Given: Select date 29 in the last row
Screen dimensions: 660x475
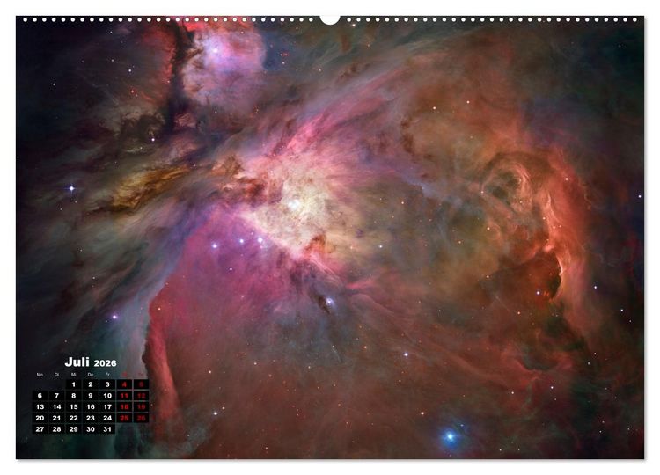Looking at the screenshot, I should pyautogui.click(x=74, y=429).
